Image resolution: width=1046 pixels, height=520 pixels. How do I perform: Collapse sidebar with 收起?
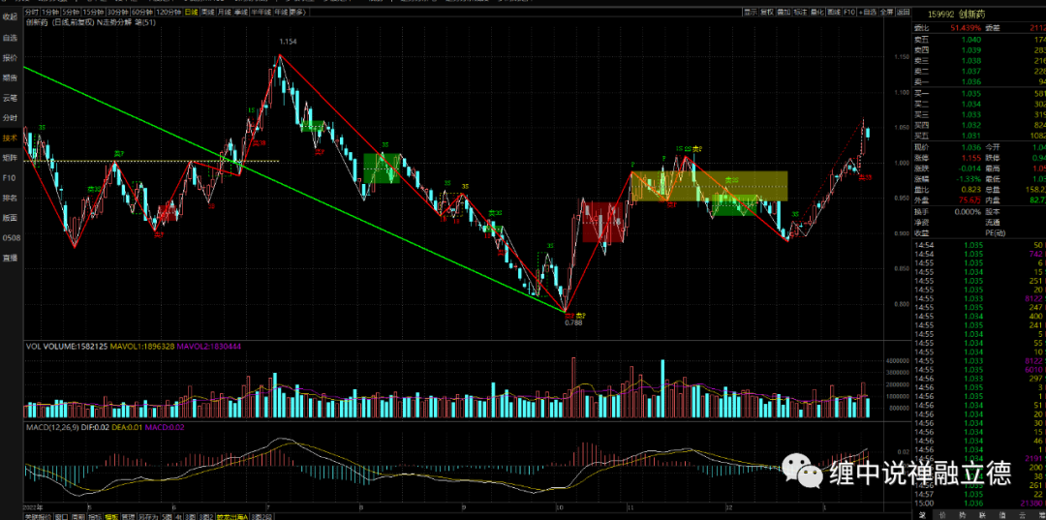click(x=10, y=16)
